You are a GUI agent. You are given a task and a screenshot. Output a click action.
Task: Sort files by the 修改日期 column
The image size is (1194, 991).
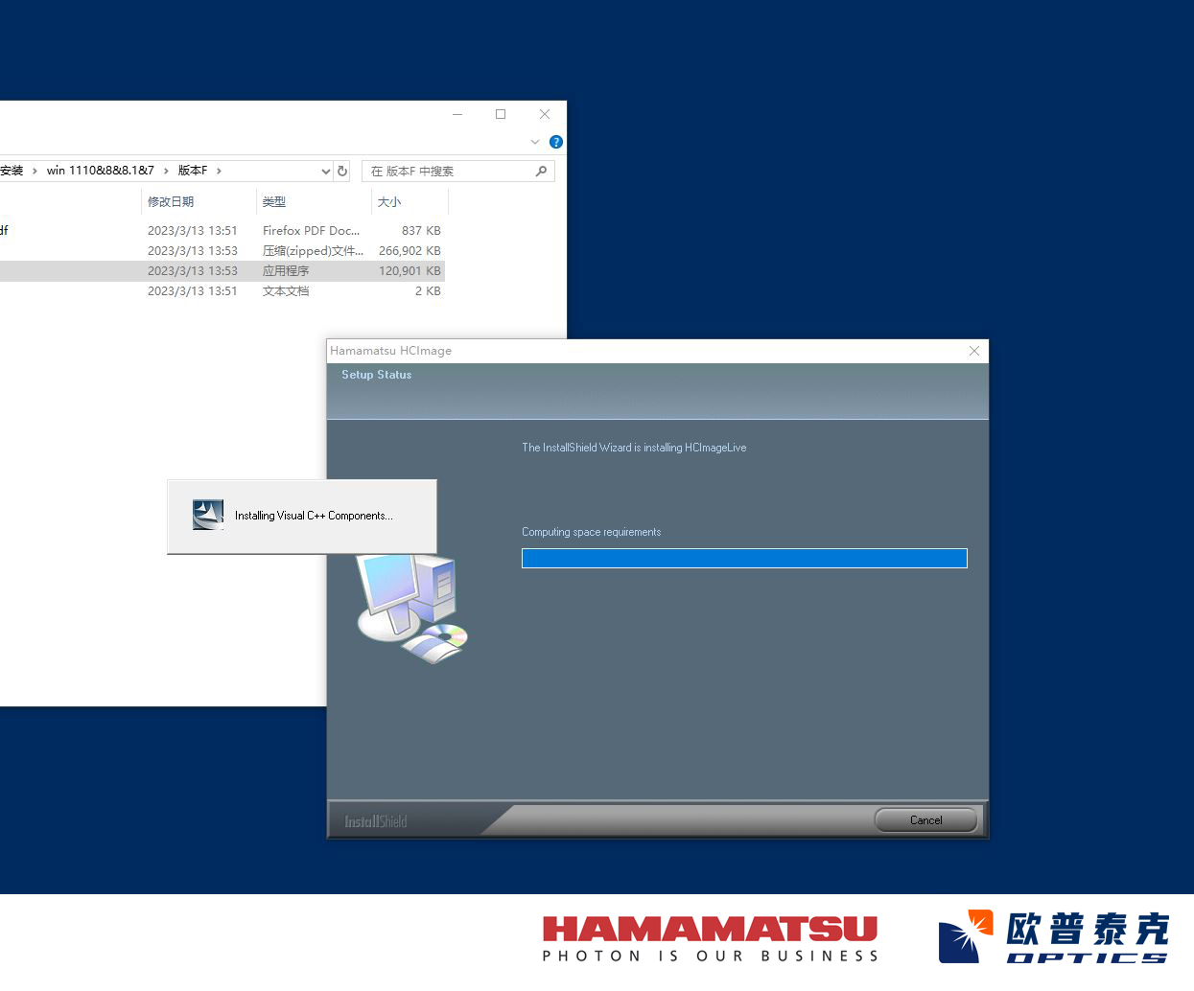[x=171, y=201]
